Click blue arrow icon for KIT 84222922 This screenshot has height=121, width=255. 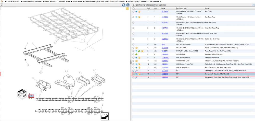point(136,74)
